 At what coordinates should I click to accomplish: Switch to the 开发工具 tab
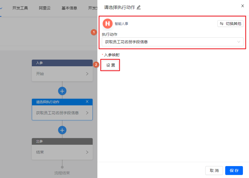pos(20,8)
